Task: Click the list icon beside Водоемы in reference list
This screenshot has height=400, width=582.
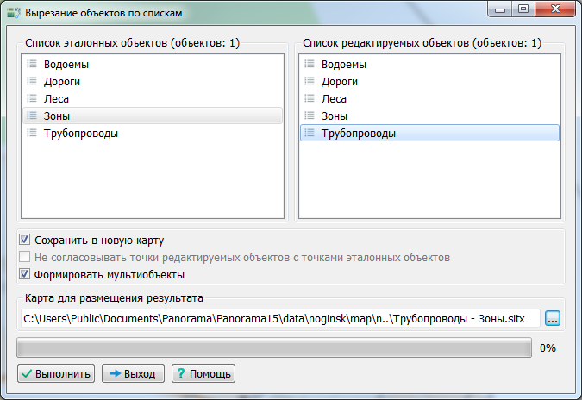Action: [x=32, y=64]
